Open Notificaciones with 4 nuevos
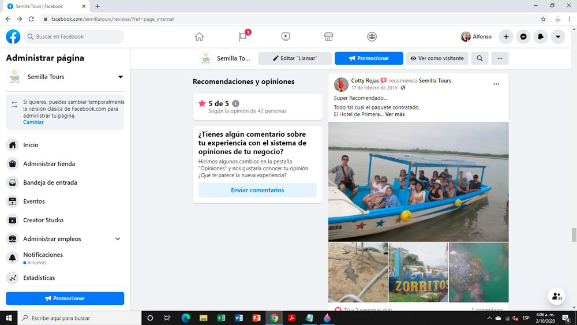The image size is (577, 325). (65, 258)
